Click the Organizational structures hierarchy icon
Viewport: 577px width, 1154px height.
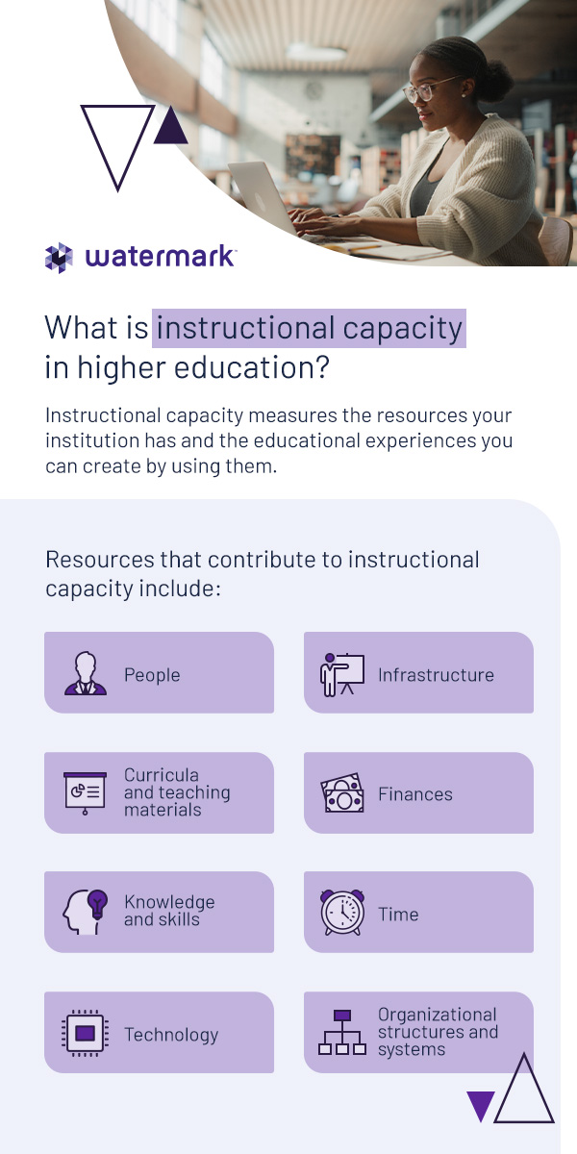[x=342, y=1032]
